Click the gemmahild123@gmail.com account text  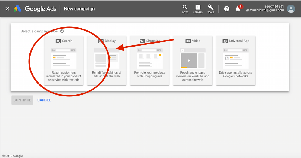[x=265, y=10]
